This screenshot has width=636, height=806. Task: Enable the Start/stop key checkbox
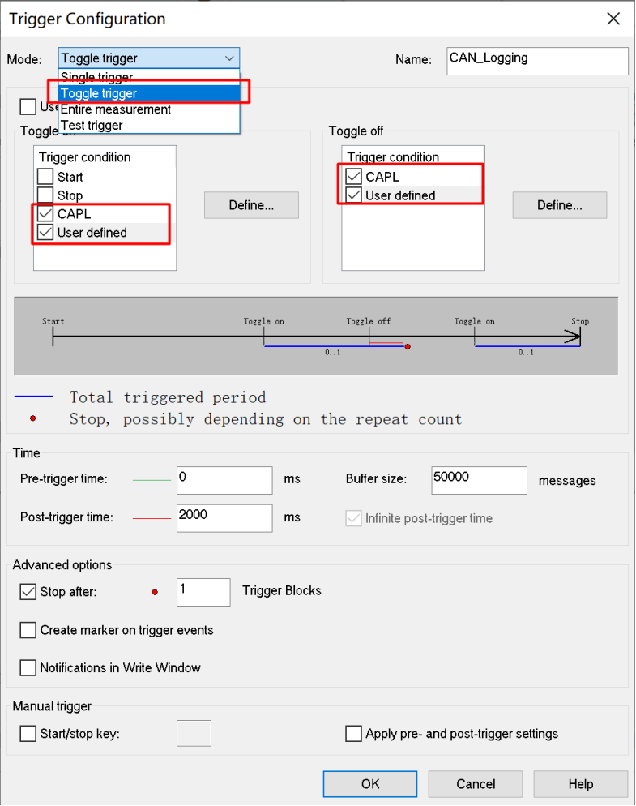(28, 734)
